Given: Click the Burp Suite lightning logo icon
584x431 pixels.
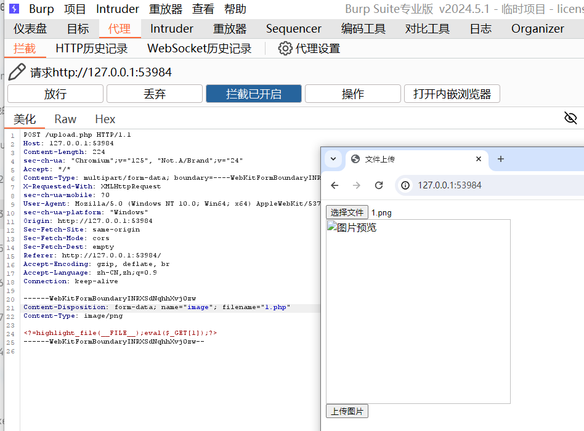Looking at the screenshot, I should tap(14, 9).
